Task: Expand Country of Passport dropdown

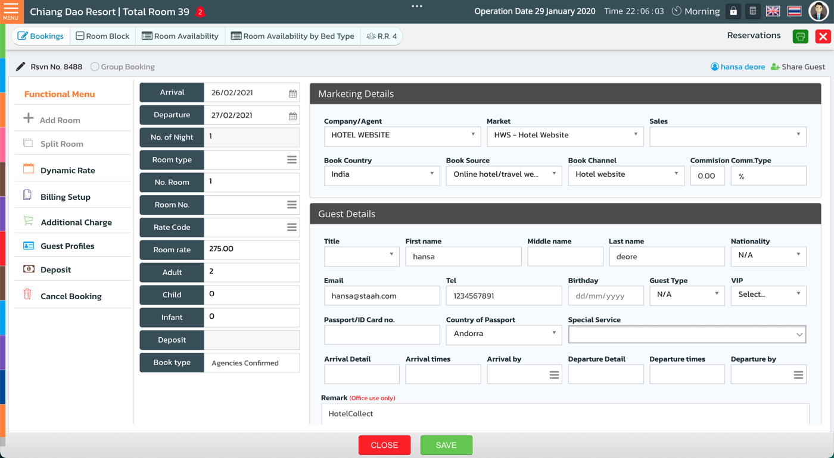Action: pyautogui.click(x=504, y=334)
